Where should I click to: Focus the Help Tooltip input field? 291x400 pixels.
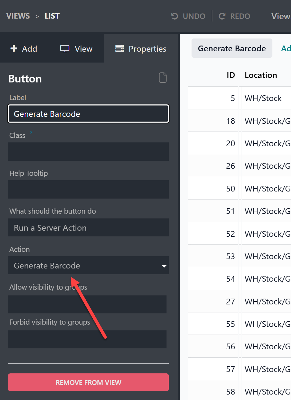pyautogui.click(x=88, y=190)
